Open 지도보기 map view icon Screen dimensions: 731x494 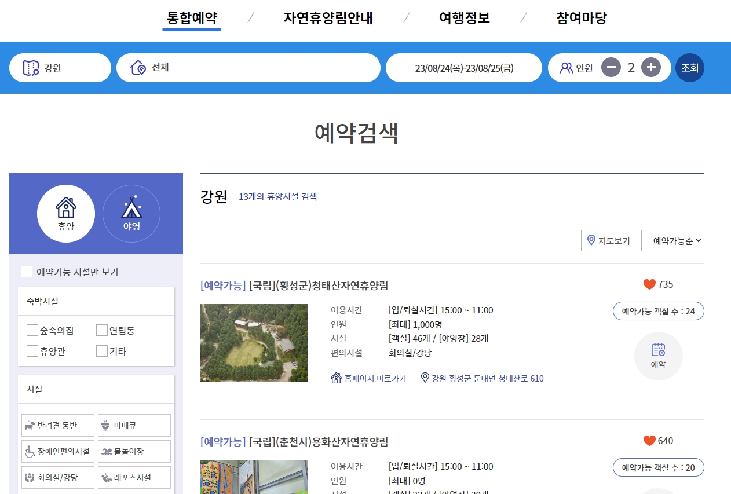click(x=611, y=240)
